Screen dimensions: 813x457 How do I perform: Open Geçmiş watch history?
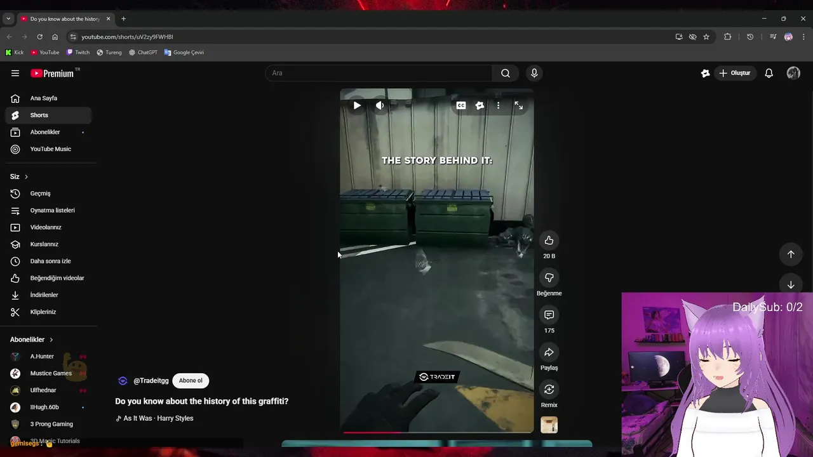(48, 194)
